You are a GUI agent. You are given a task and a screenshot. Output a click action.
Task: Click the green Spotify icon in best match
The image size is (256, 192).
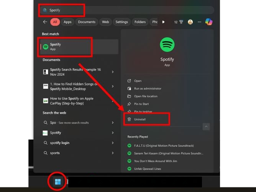pyautogui.click(x=46, y=47)
